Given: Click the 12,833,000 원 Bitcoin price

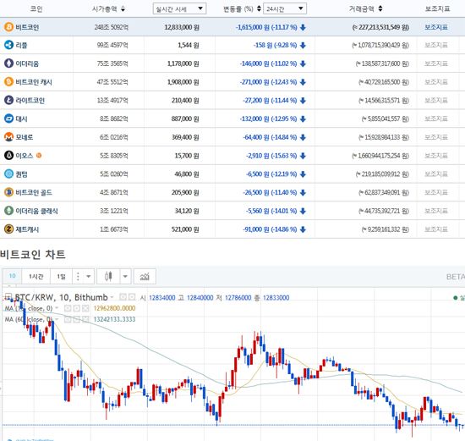Looking at the screenshot, I should 182,27.
